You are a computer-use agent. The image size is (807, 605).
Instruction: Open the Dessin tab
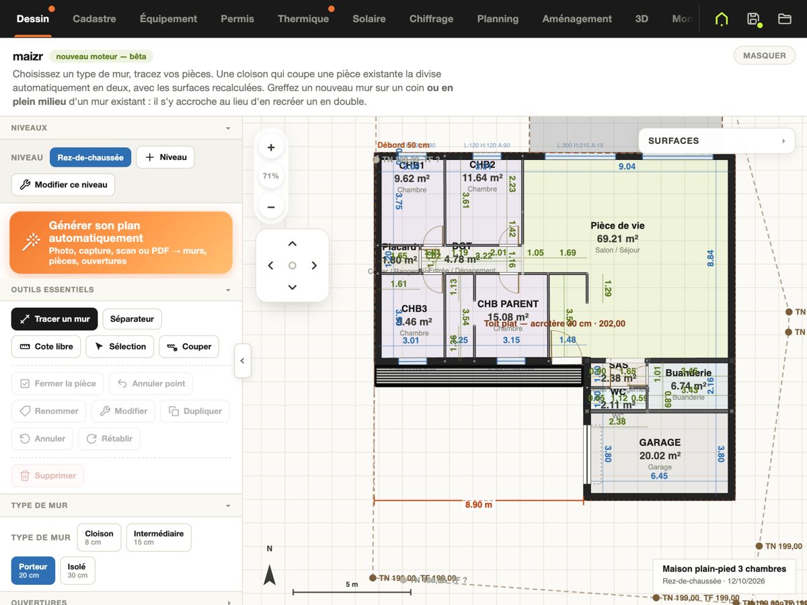coord(33,19)
